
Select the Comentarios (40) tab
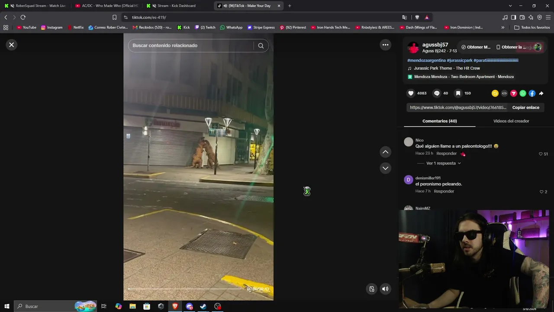pos(439,121)
